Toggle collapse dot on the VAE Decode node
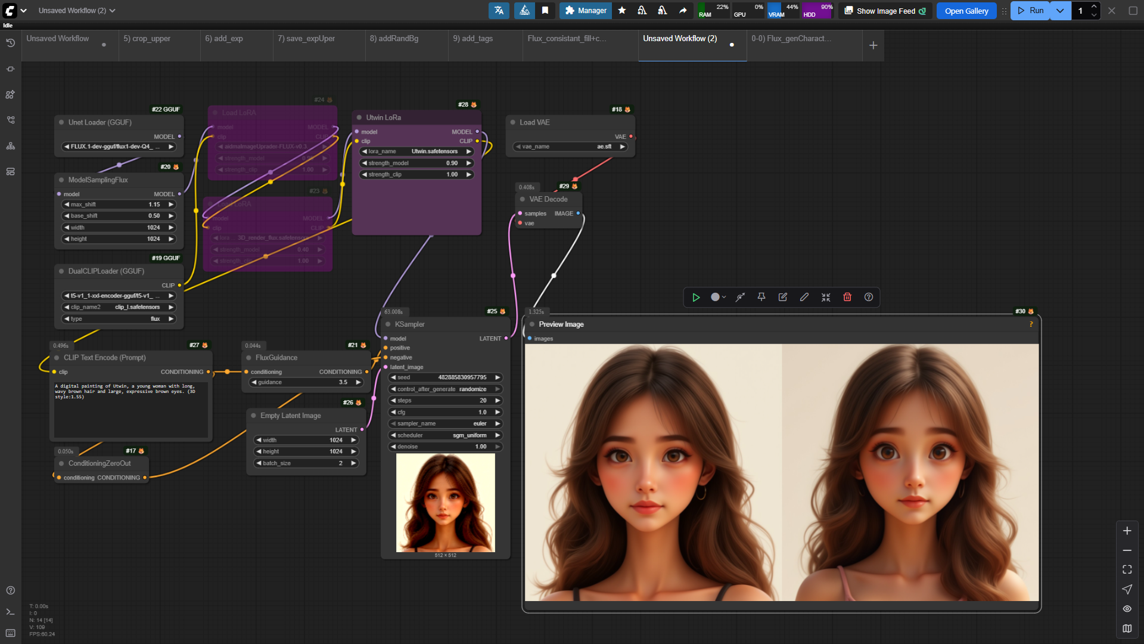 point(523,199)
